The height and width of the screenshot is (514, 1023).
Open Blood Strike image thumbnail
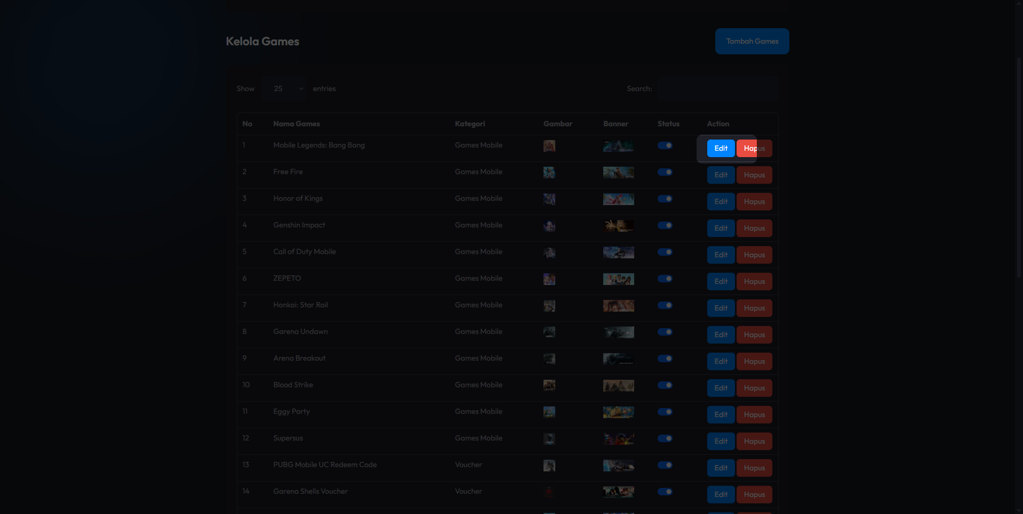[x=549, y=386]
